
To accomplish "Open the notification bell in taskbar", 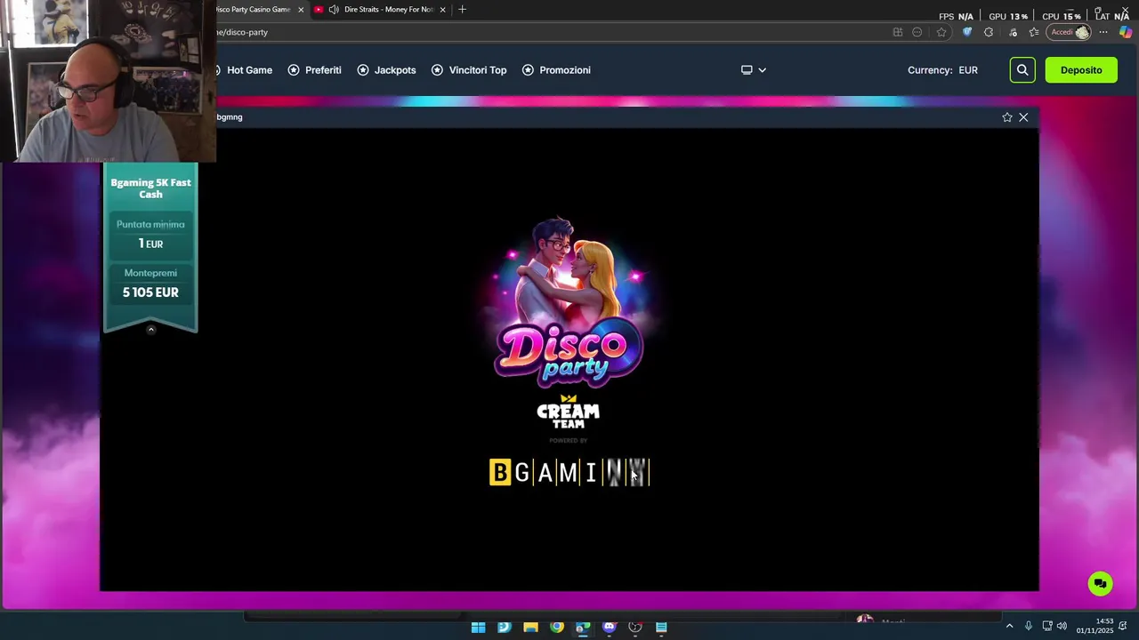I will coord(1123,627).
